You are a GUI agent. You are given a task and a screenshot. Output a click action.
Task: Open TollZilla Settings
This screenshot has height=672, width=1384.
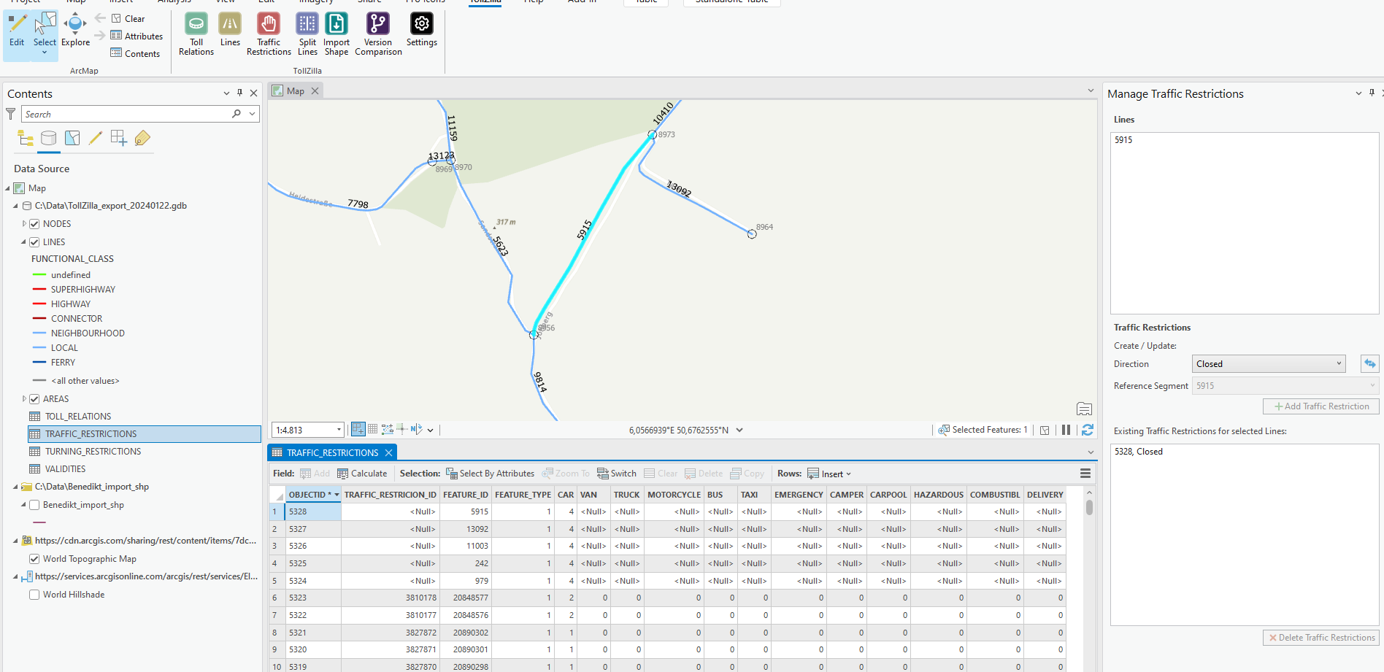click(x=422, y=30)
